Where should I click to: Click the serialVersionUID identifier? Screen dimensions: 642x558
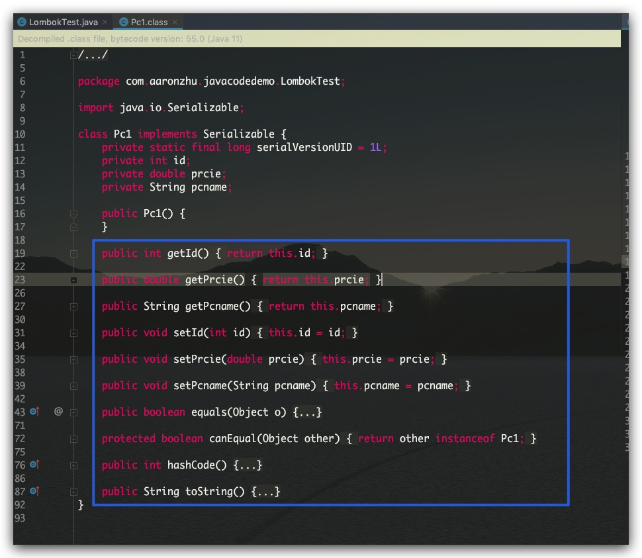click(304, 148)
